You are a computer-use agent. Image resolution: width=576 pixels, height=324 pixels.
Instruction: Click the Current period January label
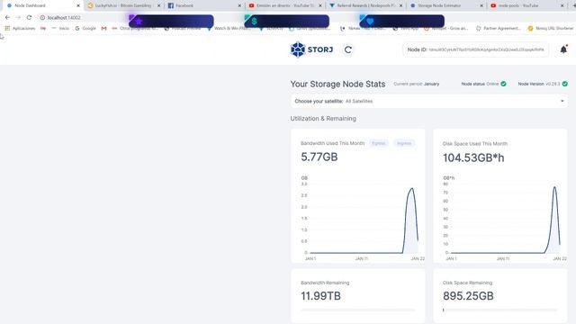coord(416,84)
